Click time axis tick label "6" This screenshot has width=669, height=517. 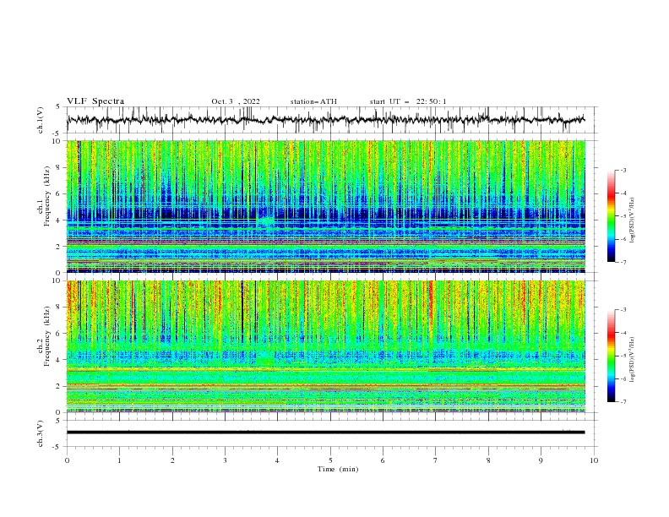click(383, 460)
